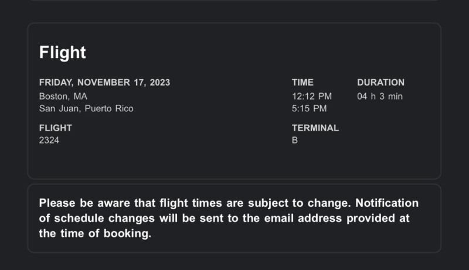Select the terminal value B
Viewport: 469px width, 270px height.
[295, 140]
